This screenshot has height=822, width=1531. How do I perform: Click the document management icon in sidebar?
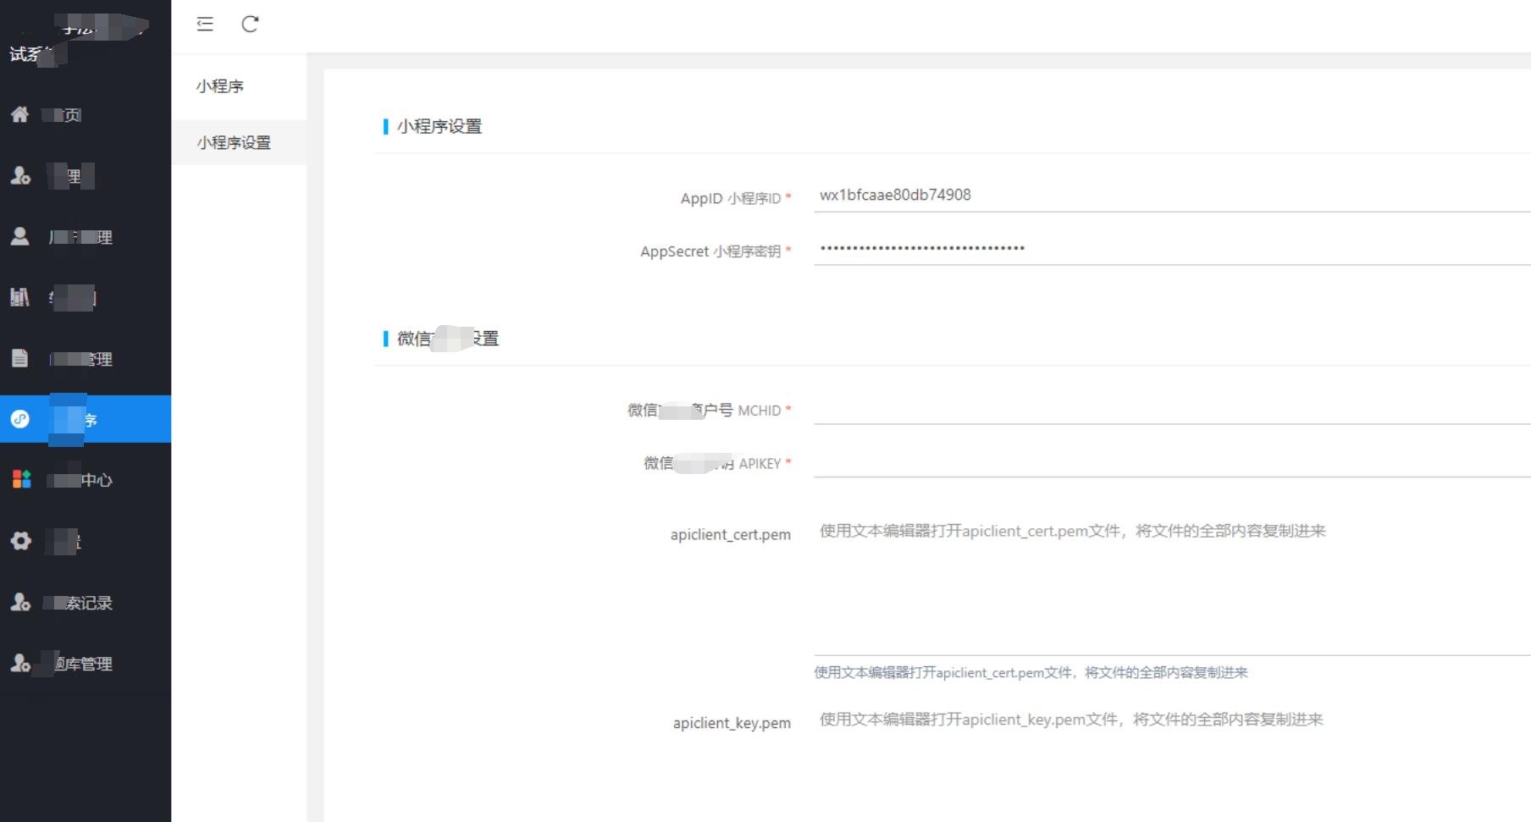click(x=20, y=358)
